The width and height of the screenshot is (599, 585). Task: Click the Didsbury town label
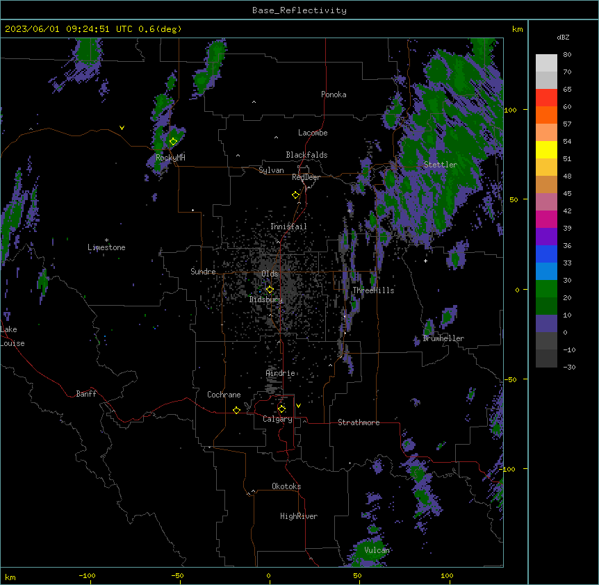coord(266,299)
